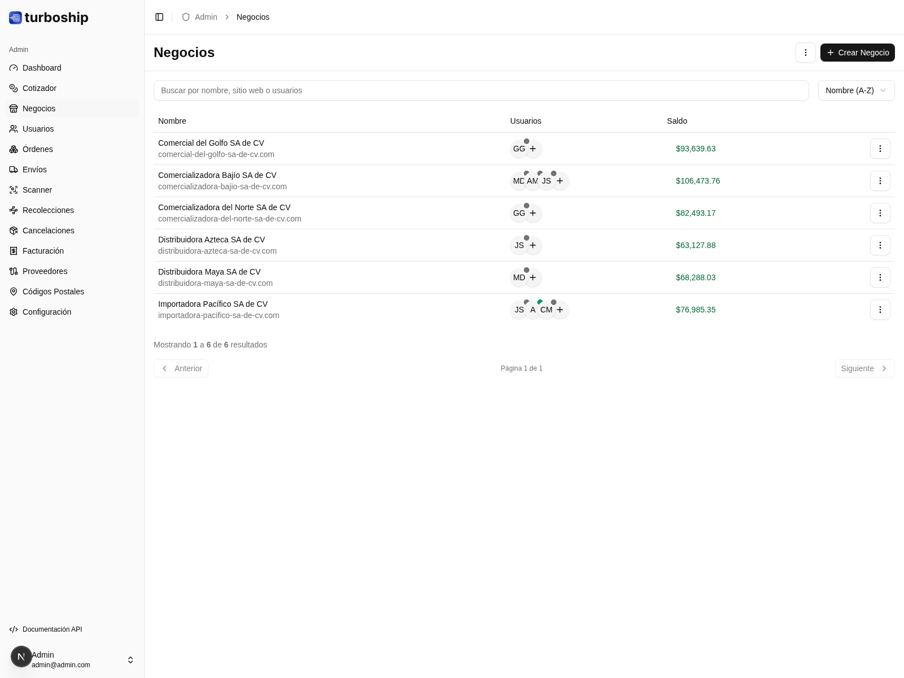This screenshot has height=678, width=904.
Task: Open the page actions kebab menu near Crear Negocio
Action: 806,53
